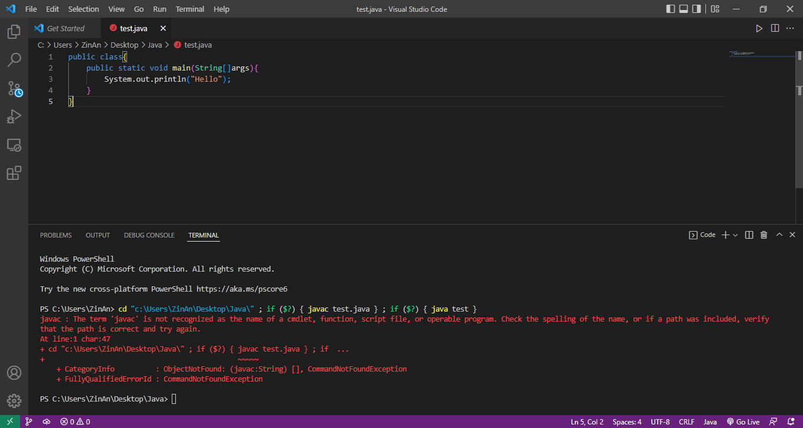The height and width of the screenshot is (428, 803).
Task: Customize the window layout
Action: click(x=715, y=9)
